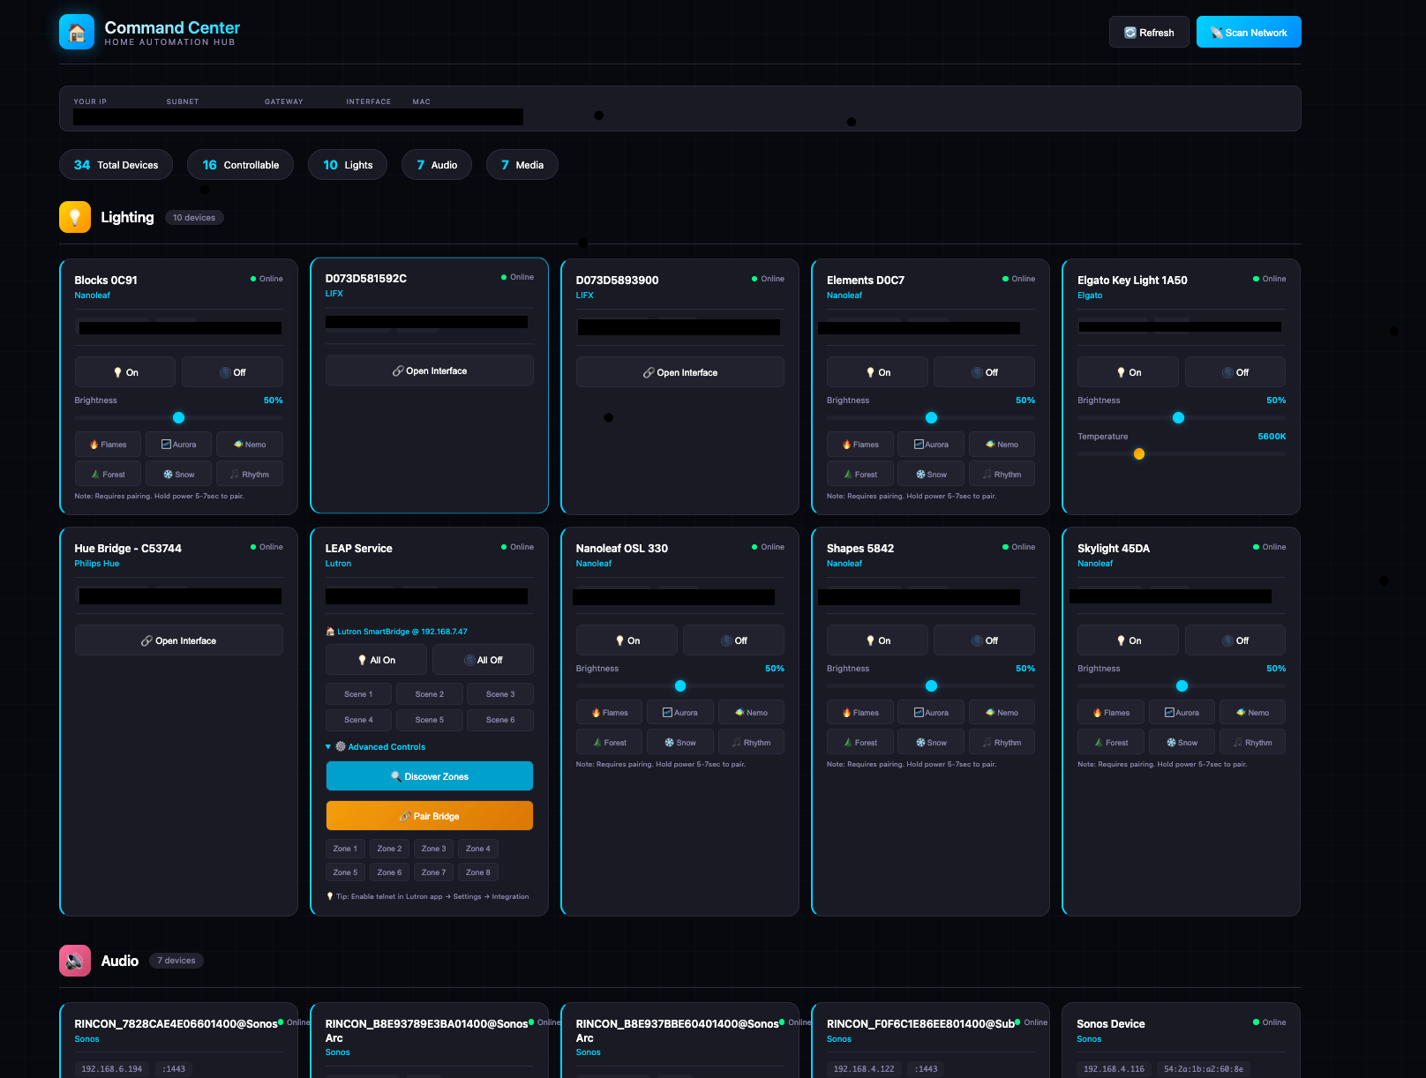Viewport: 1426px width, 1078px height.
Task: Activate Scene 3 in LEAP Service
Action: (499, 694)
